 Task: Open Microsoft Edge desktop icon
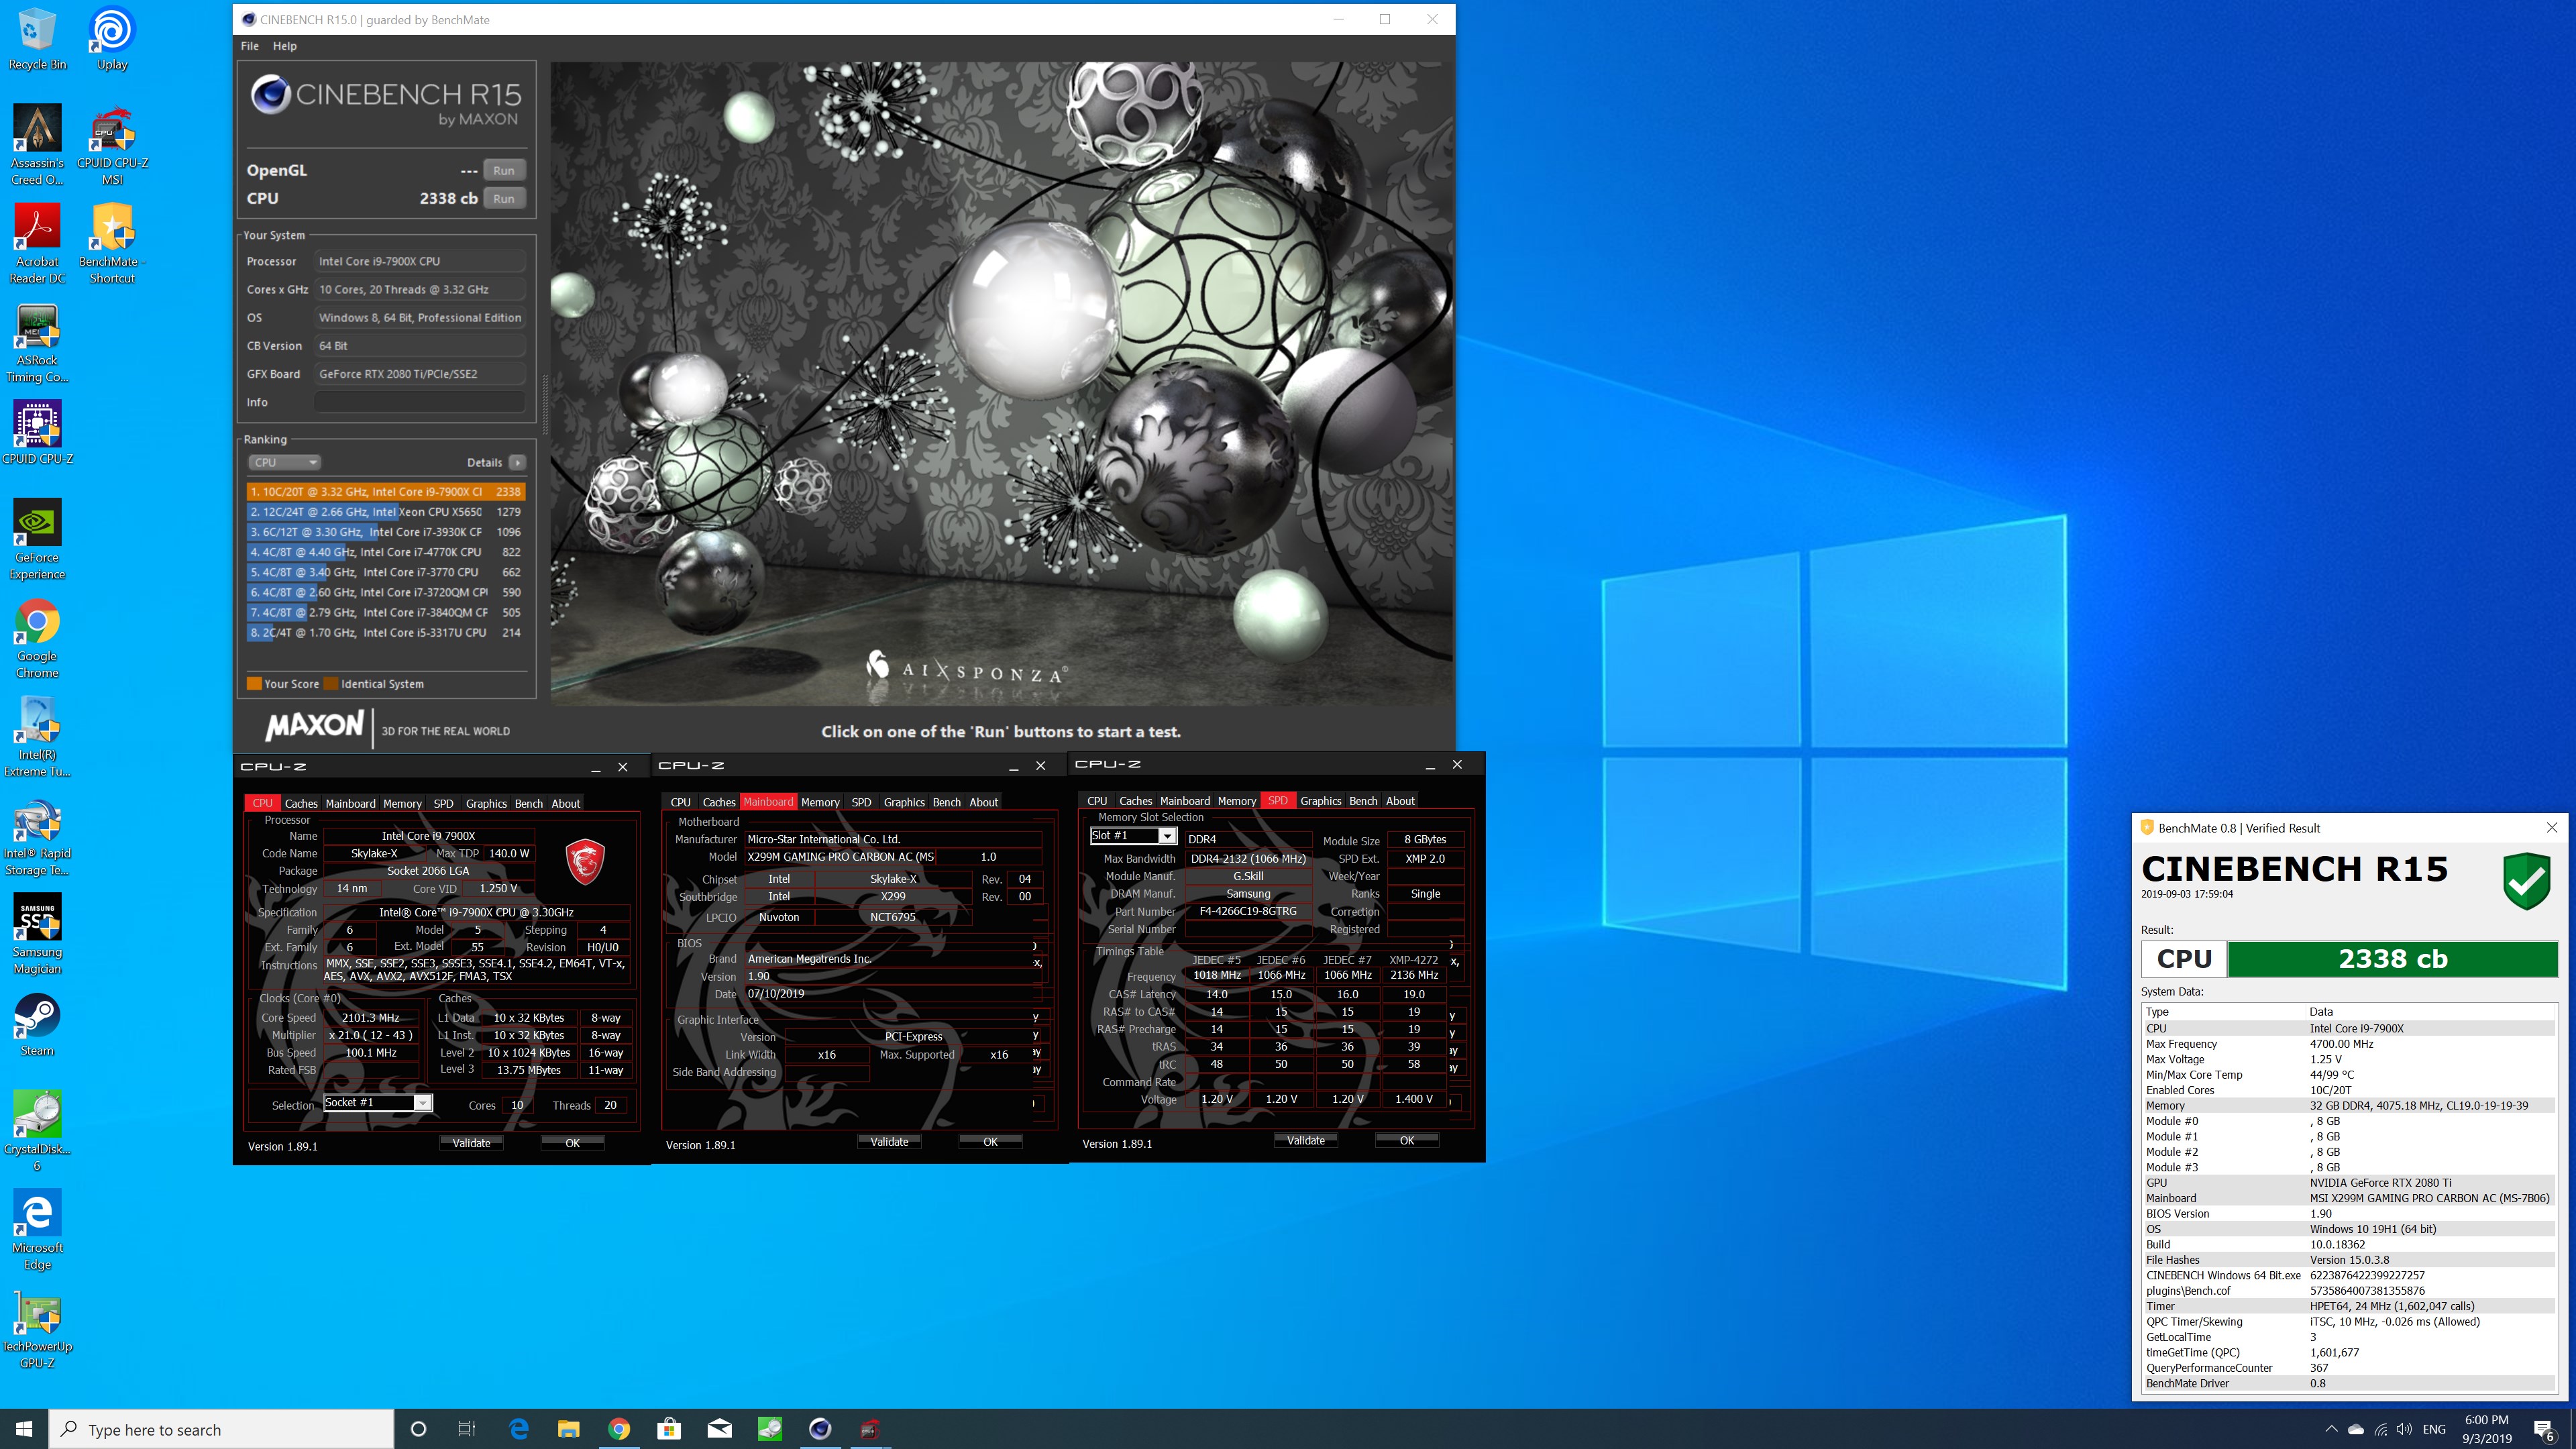pos(37,1230)
